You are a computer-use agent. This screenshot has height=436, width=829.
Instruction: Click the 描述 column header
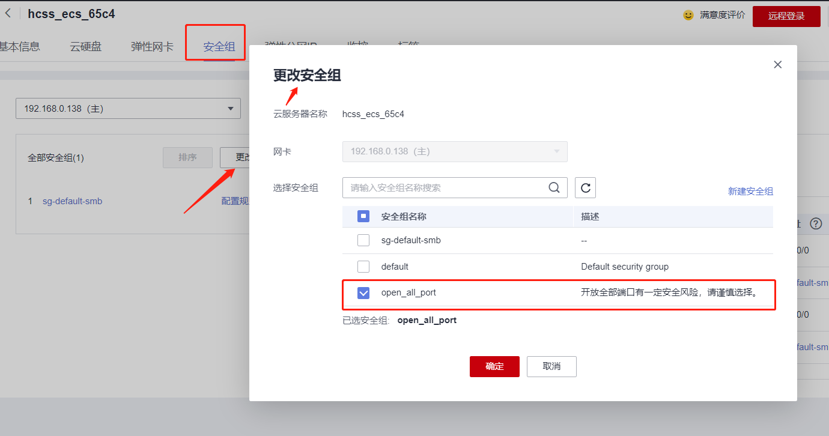click(590, 216)
